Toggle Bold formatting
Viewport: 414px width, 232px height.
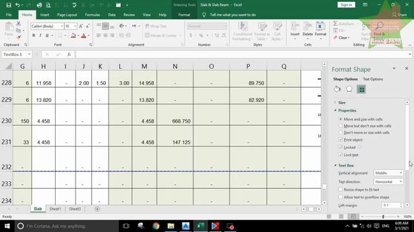[x=34, y=35]
